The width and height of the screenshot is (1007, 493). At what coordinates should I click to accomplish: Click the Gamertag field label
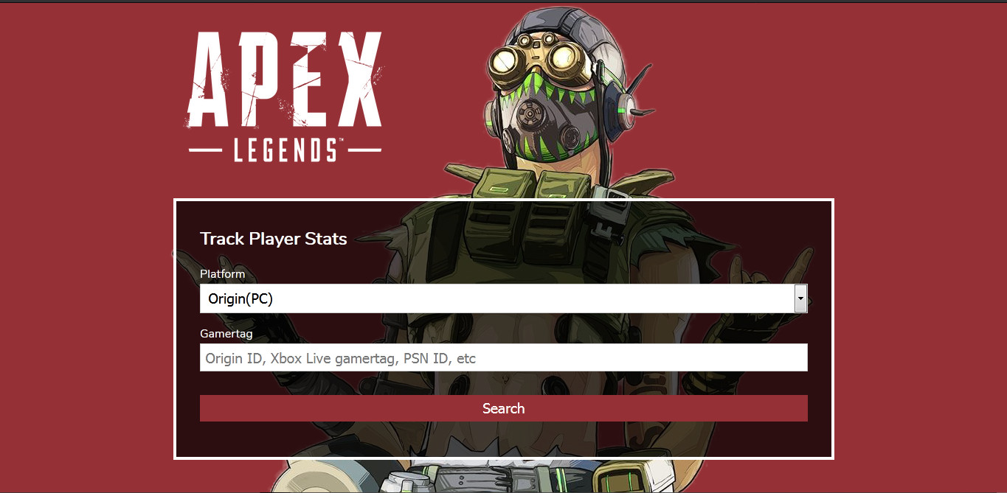click(226, 334)
